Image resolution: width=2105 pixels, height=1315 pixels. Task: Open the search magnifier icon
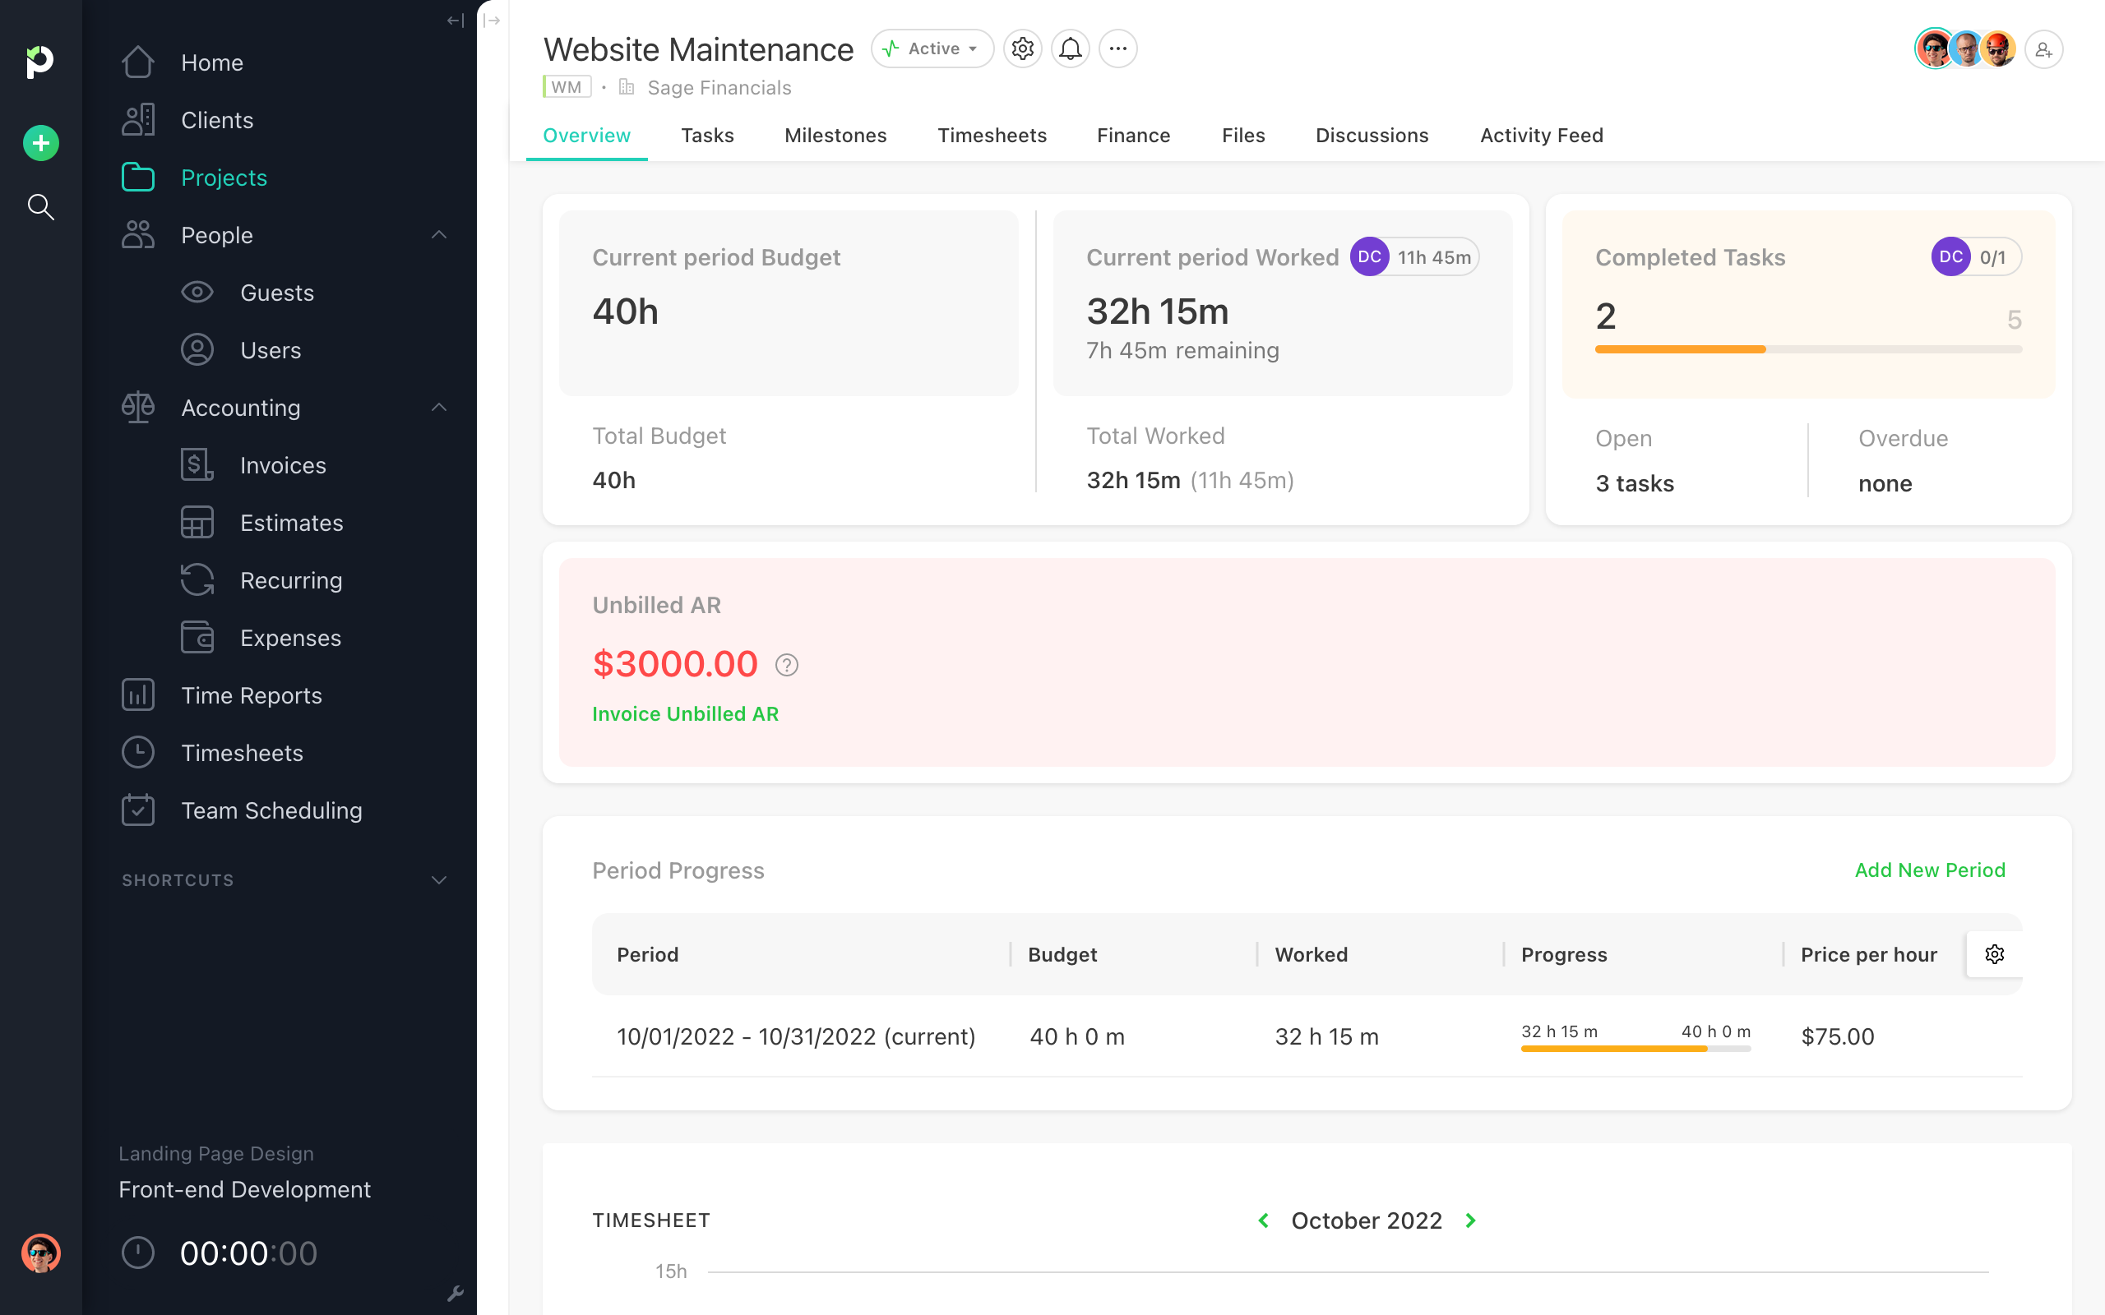click(x=40, y=207)
